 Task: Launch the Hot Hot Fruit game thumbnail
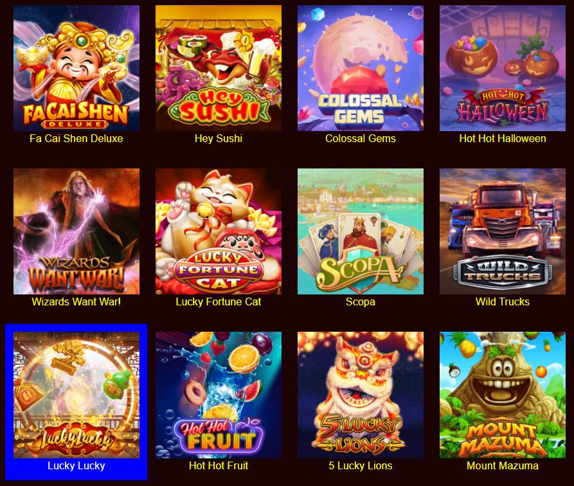[219, 395]
